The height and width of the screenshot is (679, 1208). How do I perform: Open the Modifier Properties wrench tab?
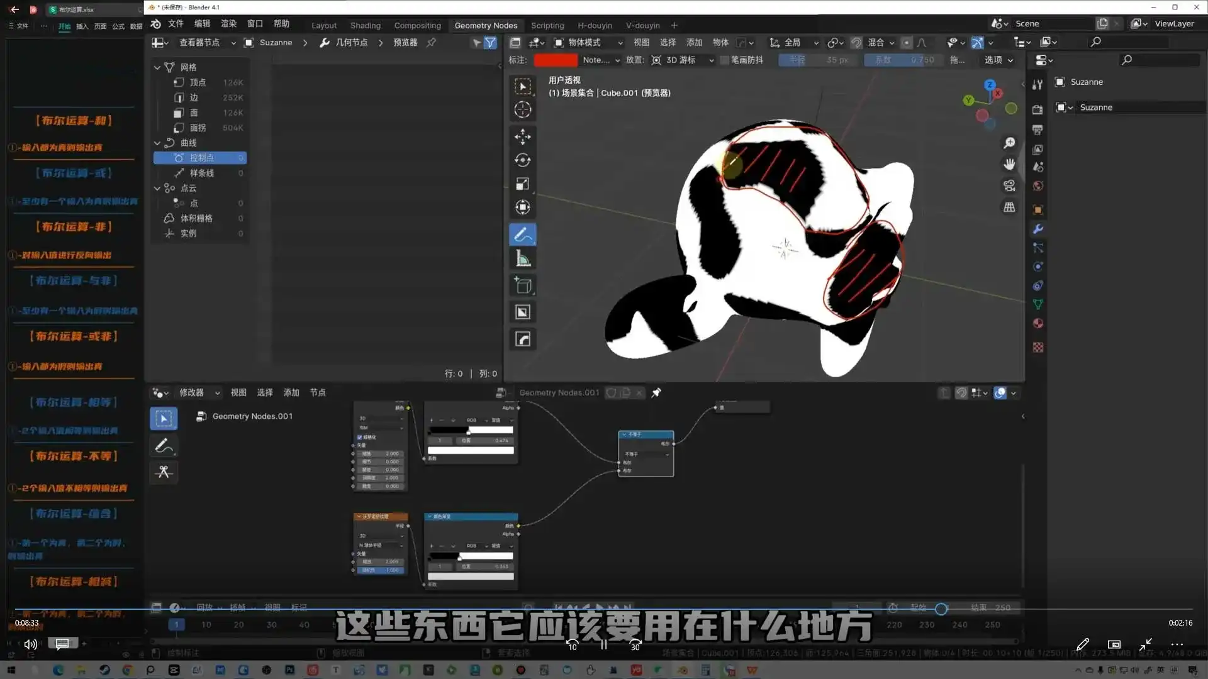(1038, 229)
